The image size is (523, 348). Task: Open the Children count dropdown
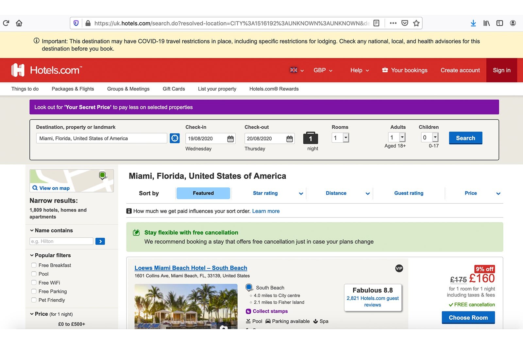pyautogui.click(x=430, y=137)
